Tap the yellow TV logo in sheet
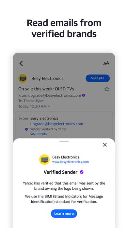Image resolution: width=128 pixels, height=228 pixels. pos(44,160)
